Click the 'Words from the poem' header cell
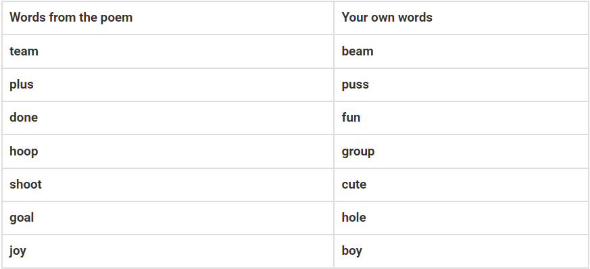Viewport: 590px width, 269px height. [x=168, y=18]
